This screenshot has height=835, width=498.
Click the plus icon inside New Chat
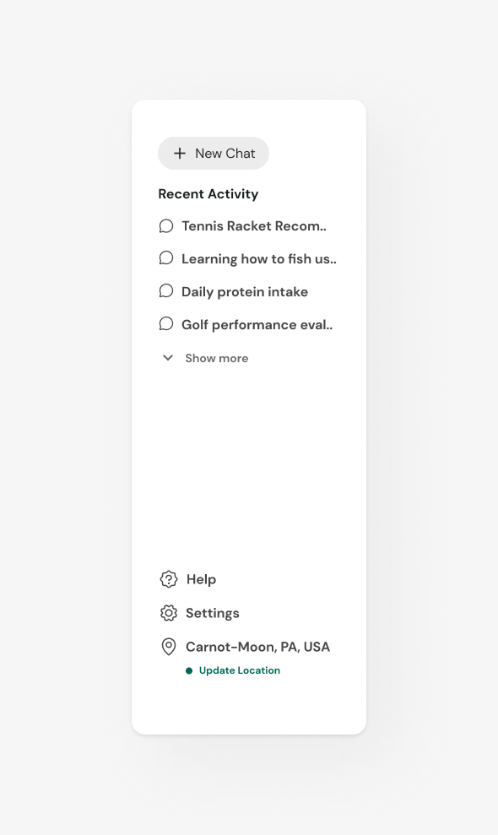tap(179, 153)
